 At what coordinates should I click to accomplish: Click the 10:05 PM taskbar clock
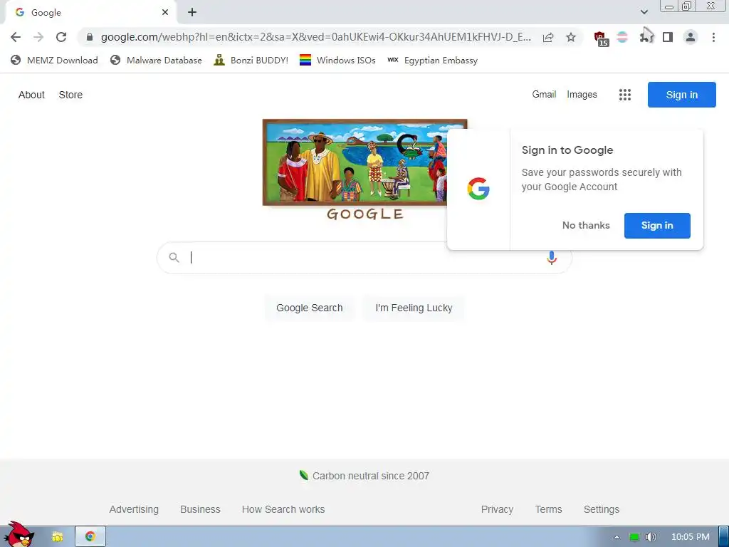691,537
